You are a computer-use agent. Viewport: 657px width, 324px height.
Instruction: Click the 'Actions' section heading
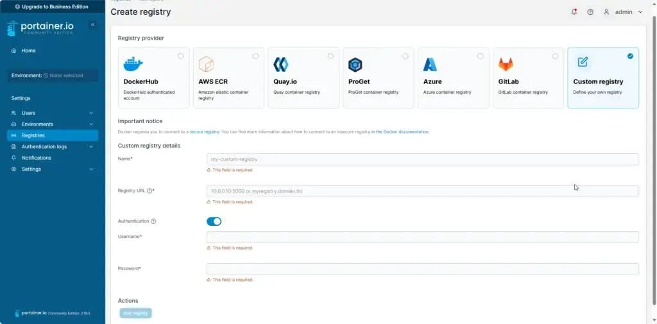128,300
